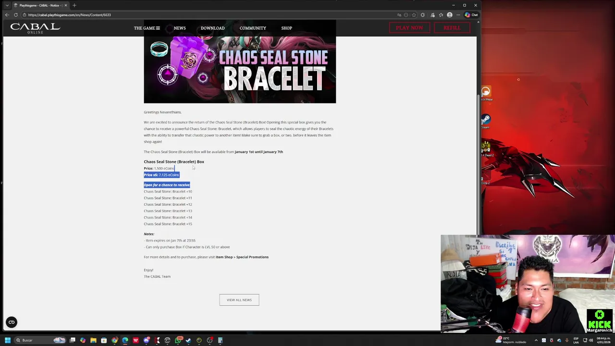This screenshot has width=615, height=346.
Task: Open Steam desktop shortcut
Action: (x=486, y=121)
